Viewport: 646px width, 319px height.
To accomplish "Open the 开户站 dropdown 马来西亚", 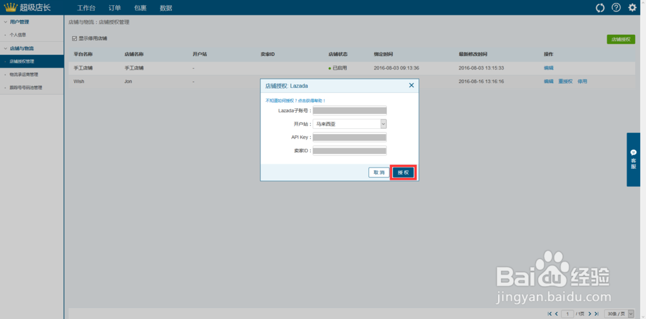I will click(x=349, y=124).
